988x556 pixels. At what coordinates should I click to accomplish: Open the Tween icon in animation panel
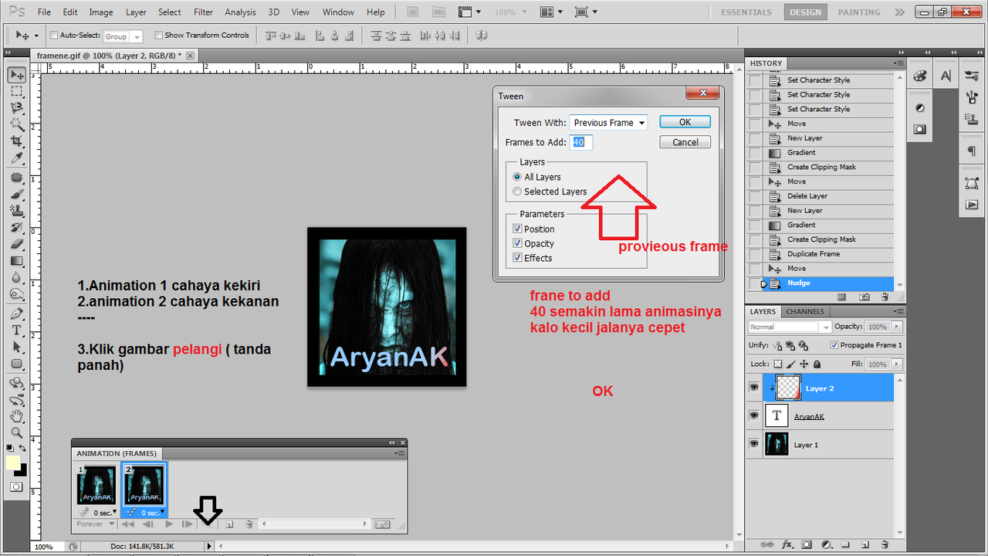tap(207, 524)
